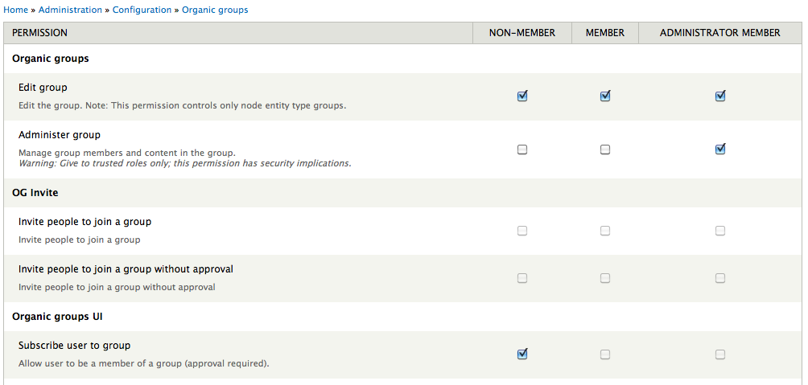This screenshot has height=385, width=808.
Task: Uncheck Edit group for Non-member
Action: point(522,96)
